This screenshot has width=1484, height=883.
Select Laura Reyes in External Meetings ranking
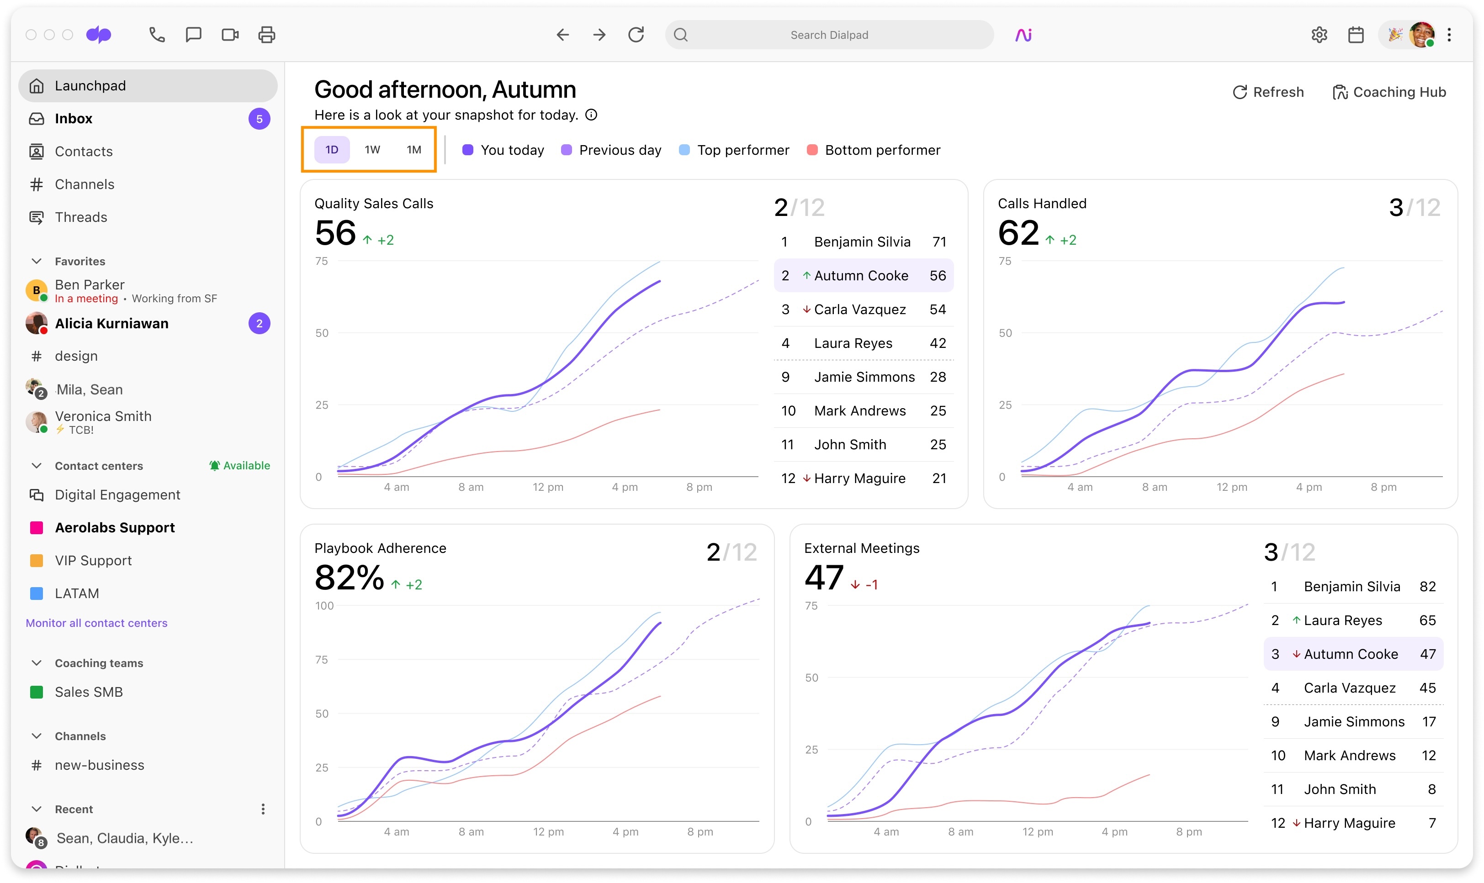click(1353, 620)
